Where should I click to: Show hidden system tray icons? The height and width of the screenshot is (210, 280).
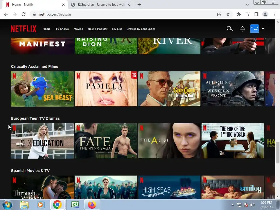click(x=232, y=205)
